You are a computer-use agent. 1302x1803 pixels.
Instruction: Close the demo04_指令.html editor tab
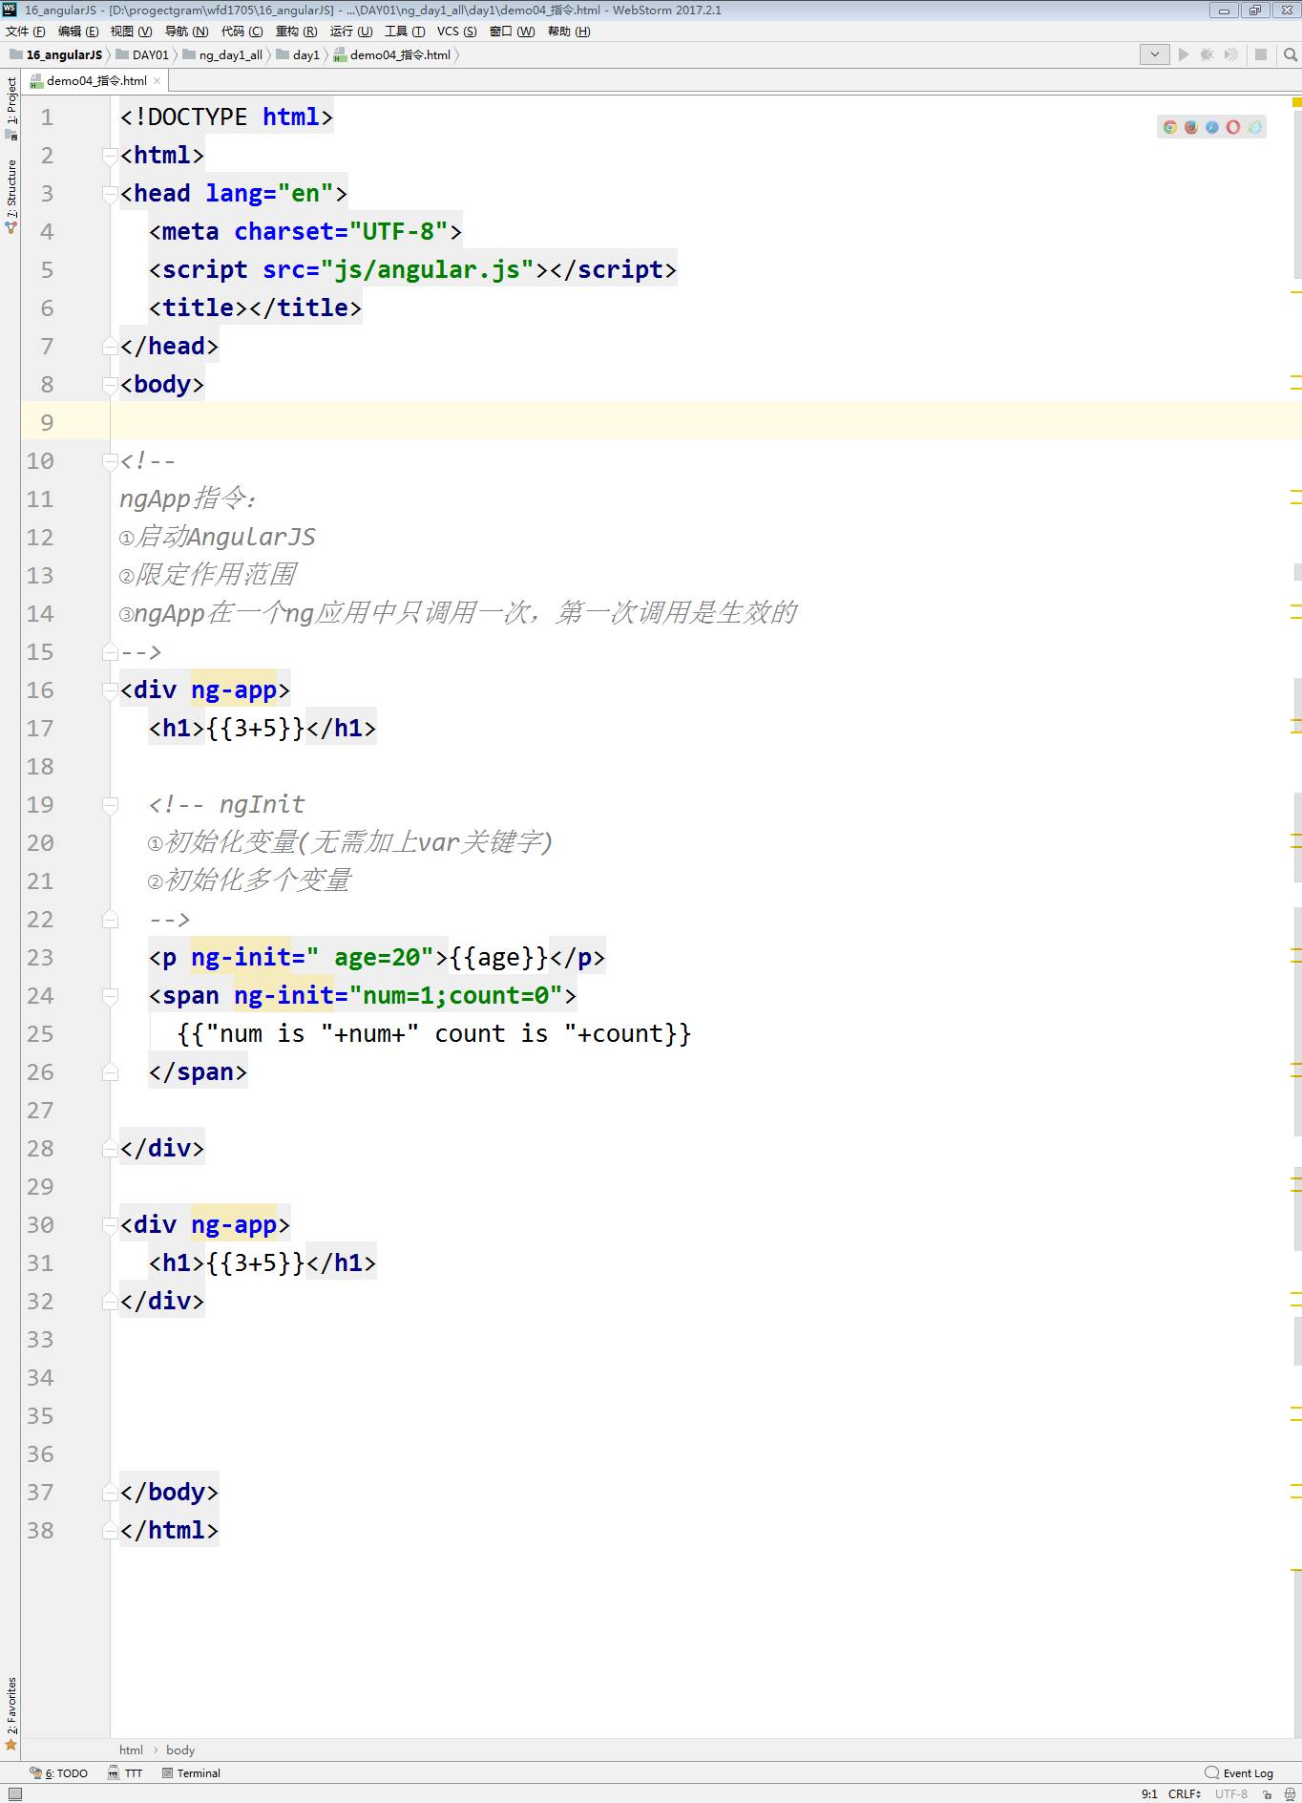click(157, 81)
